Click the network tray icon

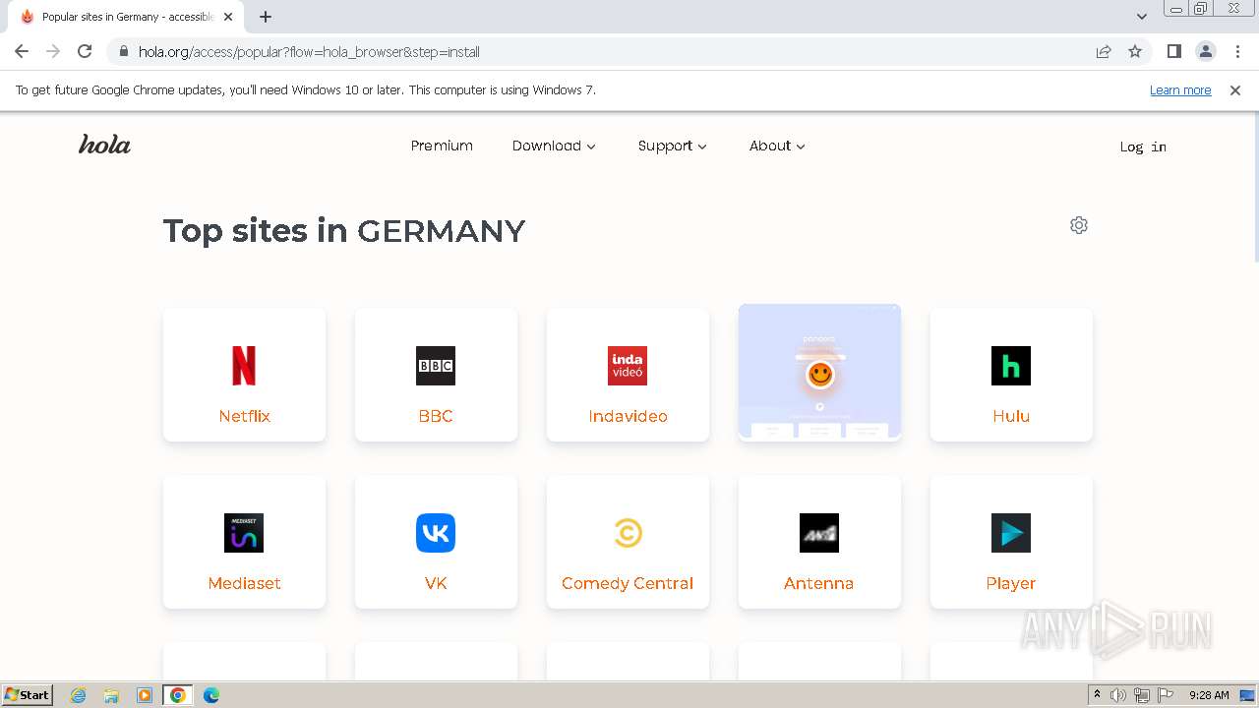(x=1142, y=695)
